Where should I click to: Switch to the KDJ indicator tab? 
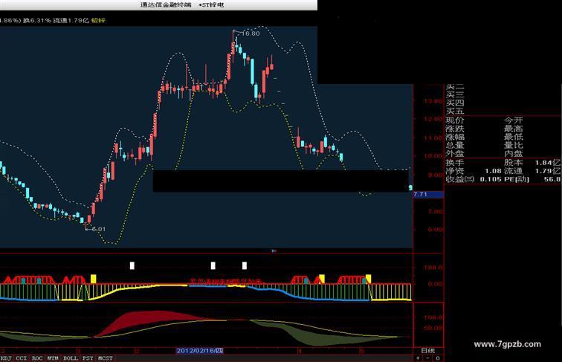6,358
